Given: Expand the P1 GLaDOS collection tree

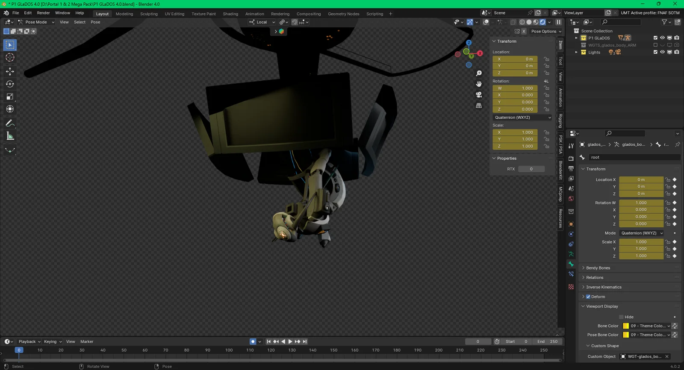Looking at the screenshot, I should click(x=576, y=38).
